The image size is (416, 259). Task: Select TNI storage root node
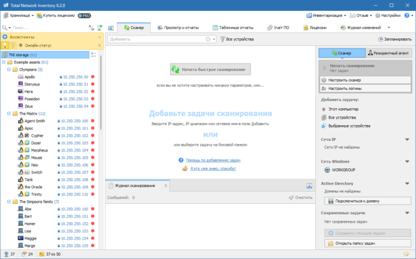point(45,55)
